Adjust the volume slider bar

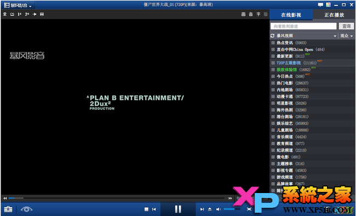(x=232, y=209)
